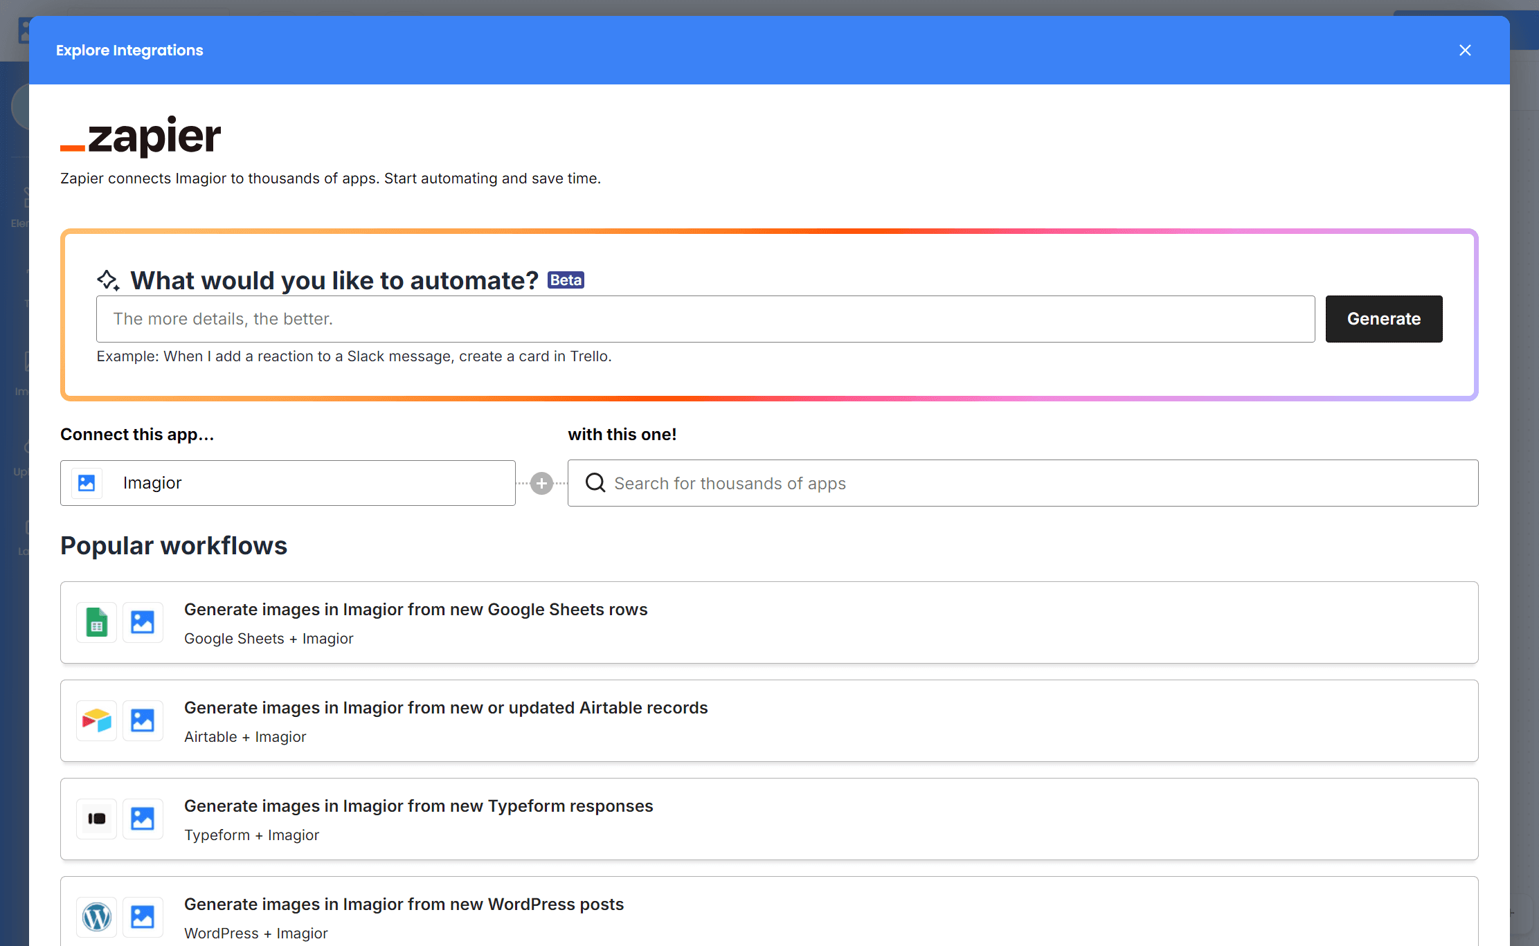Open the Google Sheets rows workflow
Viewport: 1539px width, 946px height.
tap(769, 622)
